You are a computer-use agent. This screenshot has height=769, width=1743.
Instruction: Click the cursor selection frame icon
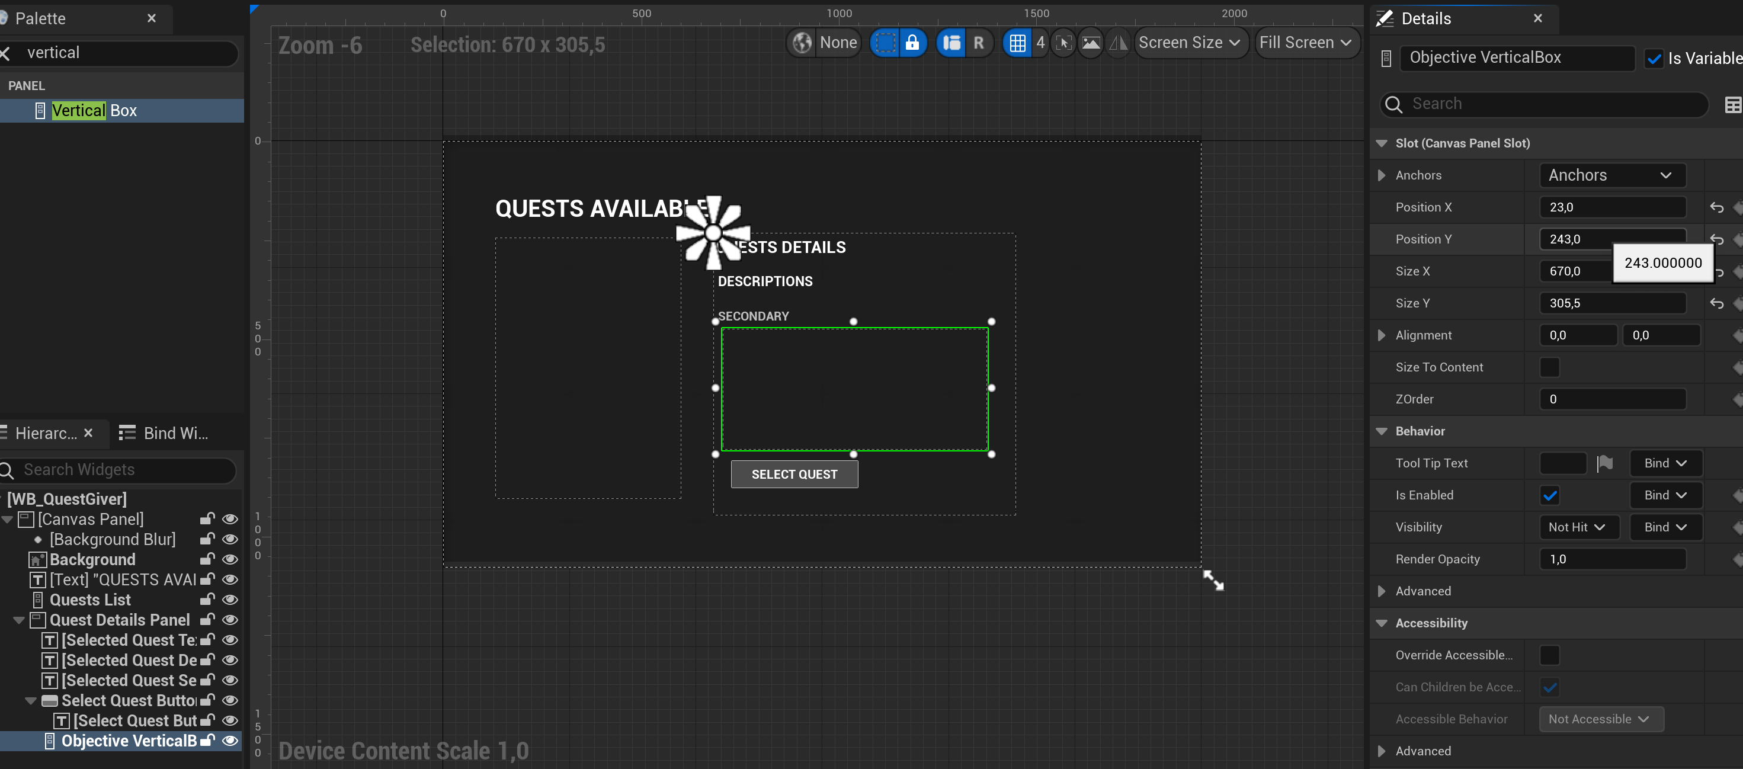pos(1063,43)
